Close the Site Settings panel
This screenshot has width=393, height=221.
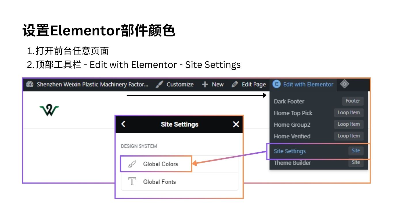click(x=236, y=124)
